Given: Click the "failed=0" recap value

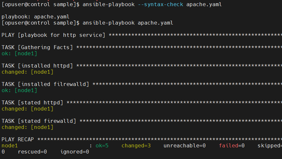Looking at the screenshot, I should click(x=232, y=146).
